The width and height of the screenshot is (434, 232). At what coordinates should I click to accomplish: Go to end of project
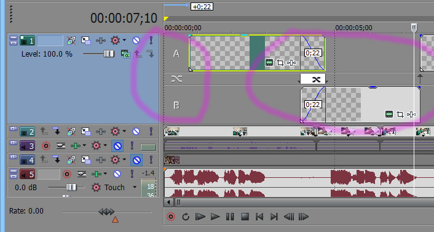[274, 217]
